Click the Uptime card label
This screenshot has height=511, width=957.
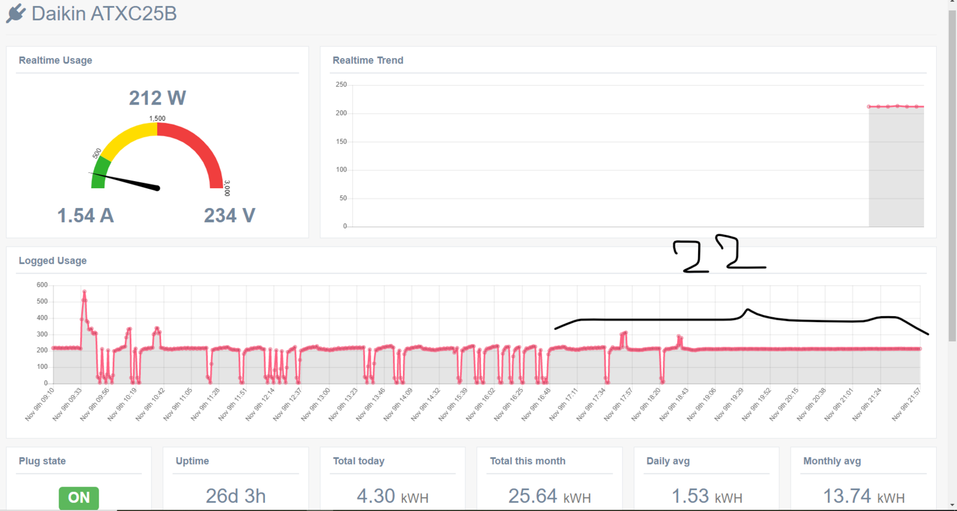(x=193, y=461)
